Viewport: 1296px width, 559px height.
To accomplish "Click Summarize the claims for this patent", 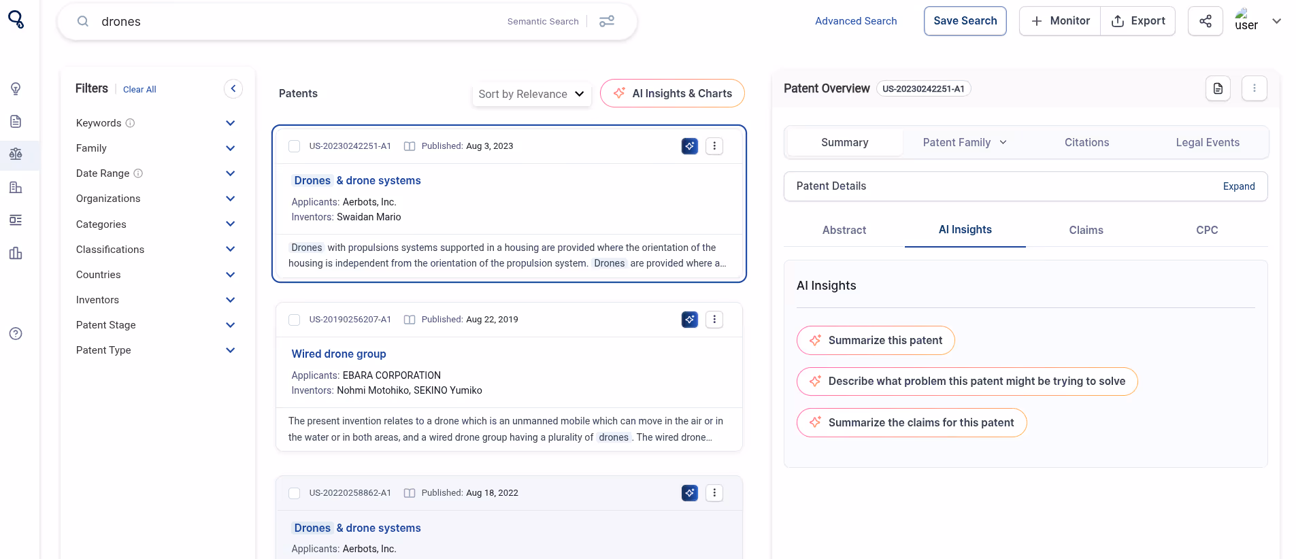I will tap(912, 422).
